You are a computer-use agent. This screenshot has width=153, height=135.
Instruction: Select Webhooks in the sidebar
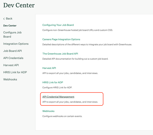pyautogui.click(x=10, y=79)
